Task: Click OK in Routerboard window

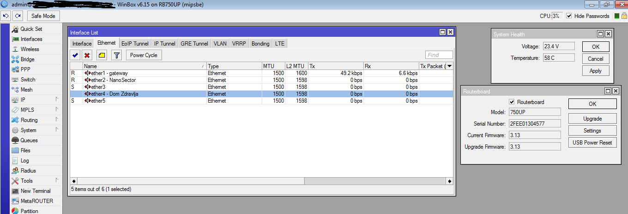Action: (592, 104)
